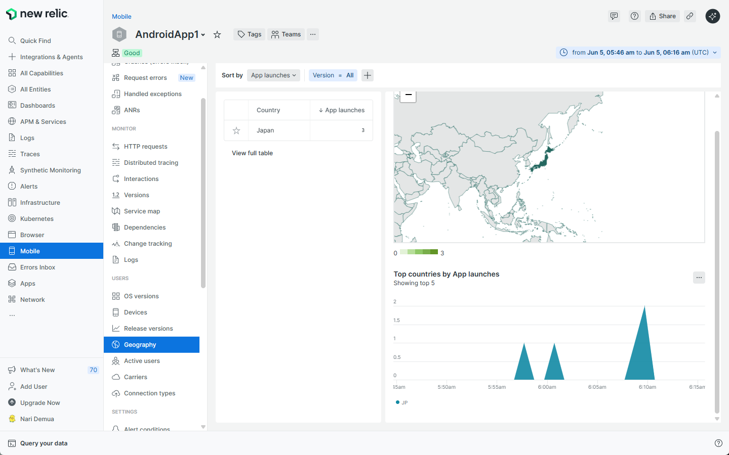Open the help question-mark icon in header
The image size is (729, 455).
click(x=634, y=16)
